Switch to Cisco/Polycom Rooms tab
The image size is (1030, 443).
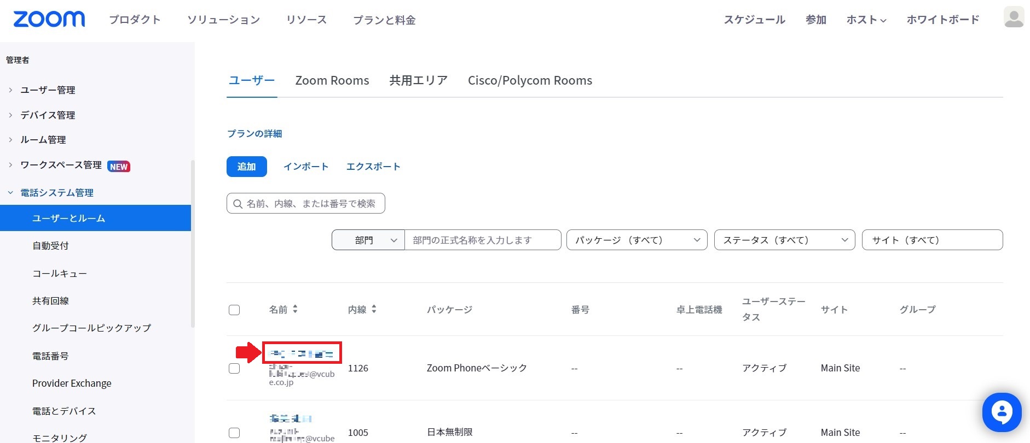(530, 80)
